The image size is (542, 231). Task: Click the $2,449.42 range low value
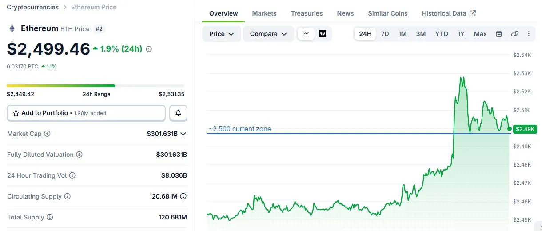20,94
